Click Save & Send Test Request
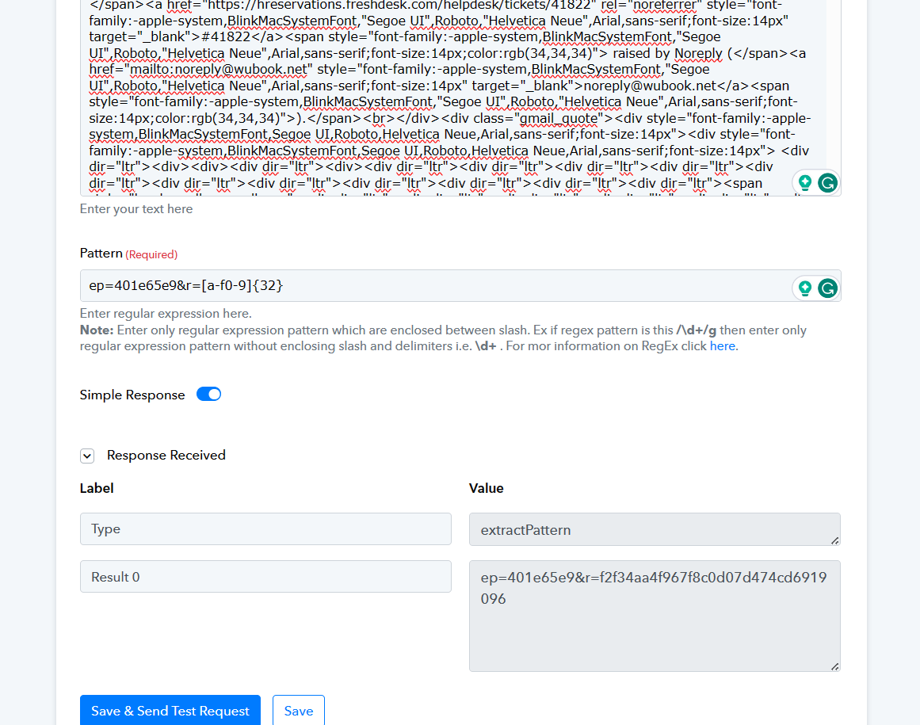This screenshot has height=725, width=920. (170, 711)
